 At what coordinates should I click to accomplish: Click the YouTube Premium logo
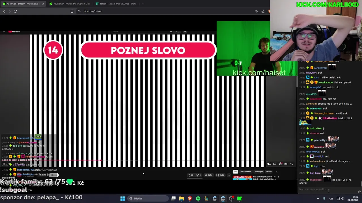[14, 31]
